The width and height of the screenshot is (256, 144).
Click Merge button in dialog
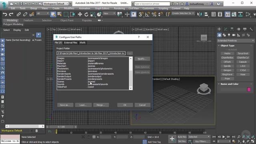click(101, 105)
